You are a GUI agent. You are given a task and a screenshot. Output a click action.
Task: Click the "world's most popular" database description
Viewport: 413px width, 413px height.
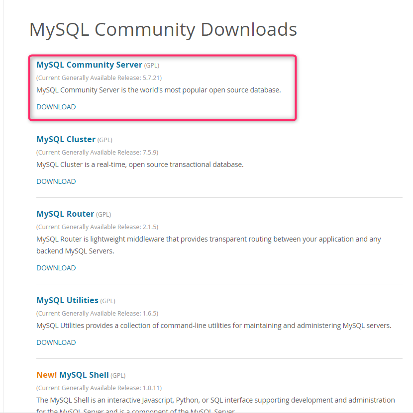[159, 90]
